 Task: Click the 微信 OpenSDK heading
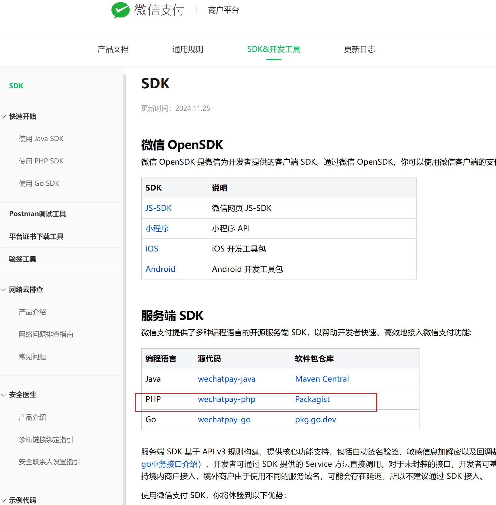pos(182,145)
